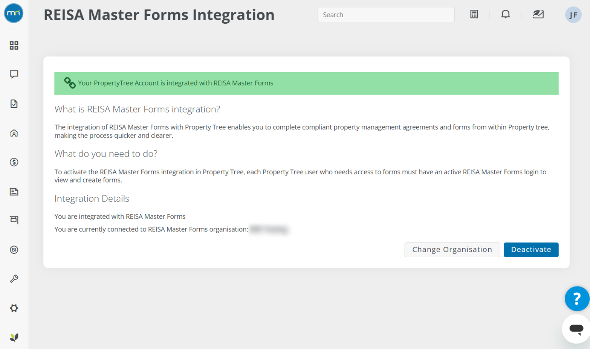Viewport: 590px width, 349px height.
Task: Click the Change Organisation button
Action: tap(452, 250)
